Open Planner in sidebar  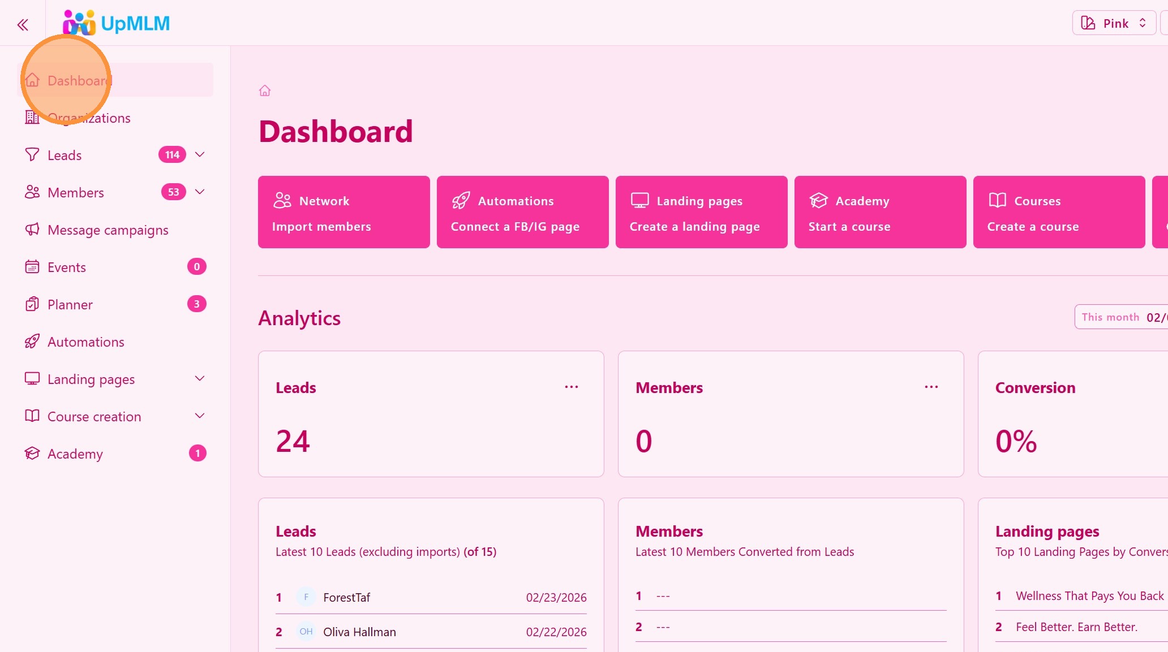point(70,305)
